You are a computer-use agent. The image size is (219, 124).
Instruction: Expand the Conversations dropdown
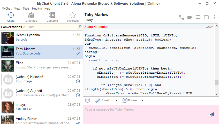coord(13,27)
